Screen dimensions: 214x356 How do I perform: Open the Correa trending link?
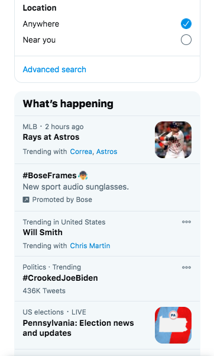click(81, 152)
